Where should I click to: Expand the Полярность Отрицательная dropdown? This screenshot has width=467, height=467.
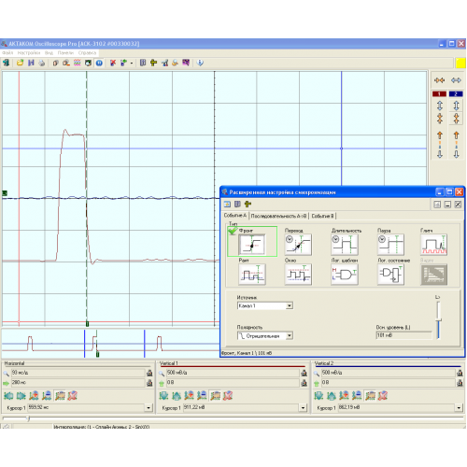click(290, 335)
